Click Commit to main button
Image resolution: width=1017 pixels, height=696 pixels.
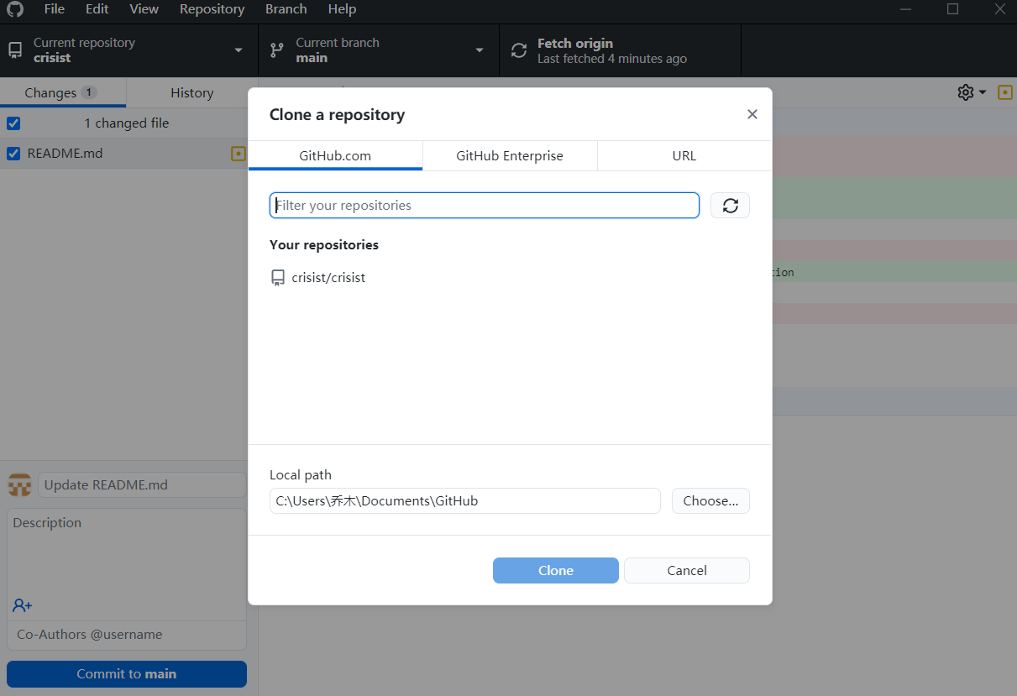click(x=127, y=674)
